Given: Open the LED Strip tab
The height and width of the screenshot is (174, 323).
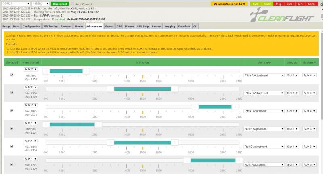Looking at the screenshot, I should (x=143, y=26).
